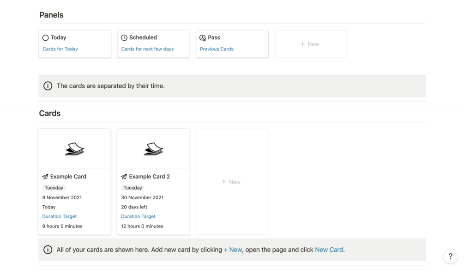Open Duration Target link on Example Card 2
Viewport: 464px width, 270px height.
pyautogui.click(x=138, y=216)
